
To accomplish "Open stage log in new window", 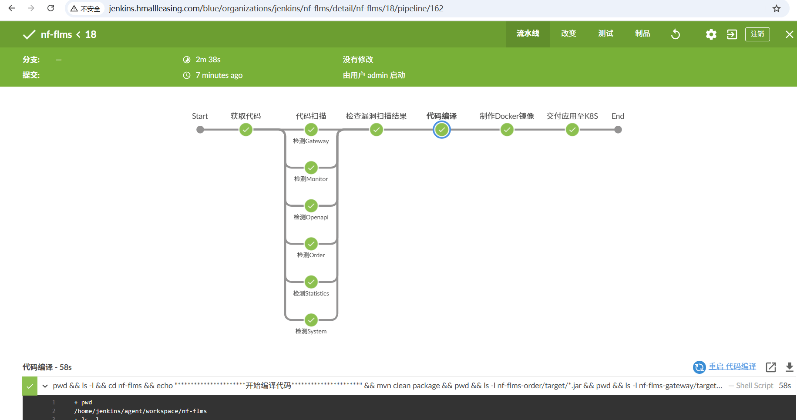I will (x=770, y=367).
